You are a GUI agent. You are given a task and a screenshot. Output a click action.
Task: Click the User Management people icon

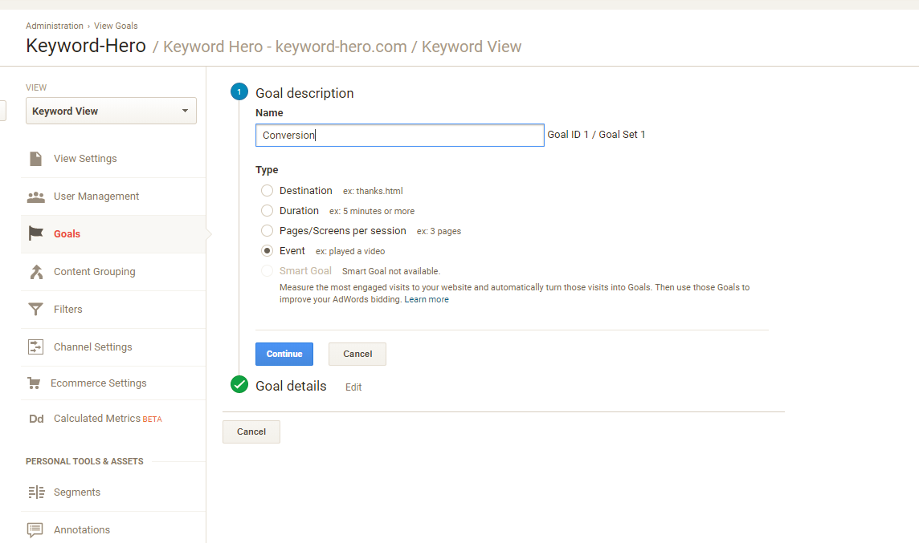pos(36,197)
